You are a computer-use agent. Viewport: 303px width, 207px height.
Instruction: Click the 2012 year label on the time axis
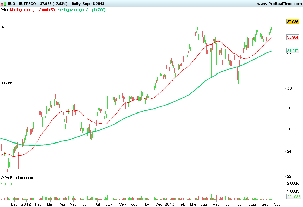(x=26, y=204)
